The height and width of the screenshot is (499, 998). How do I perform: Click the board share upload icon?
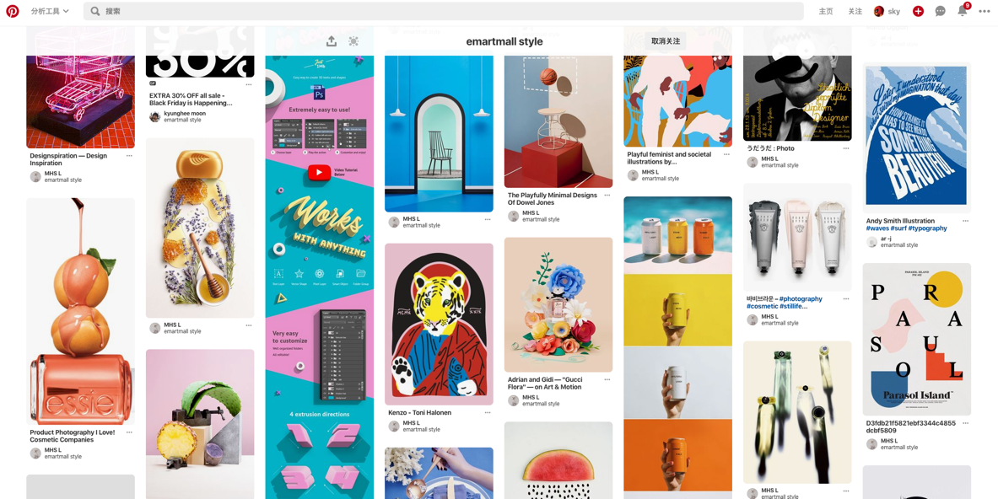pyautogui.click(x=331, y=41)
